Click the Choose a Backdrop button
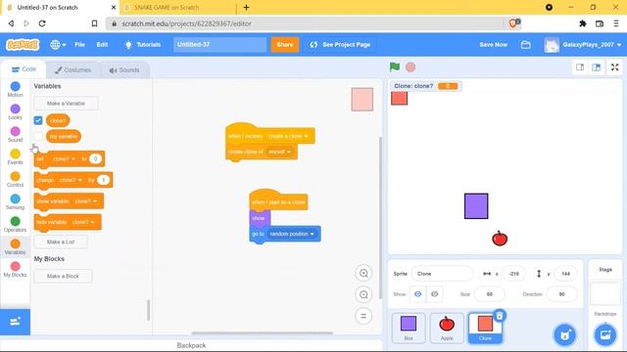This screenshot has width=627, height=352. click(x=605, y=334)
